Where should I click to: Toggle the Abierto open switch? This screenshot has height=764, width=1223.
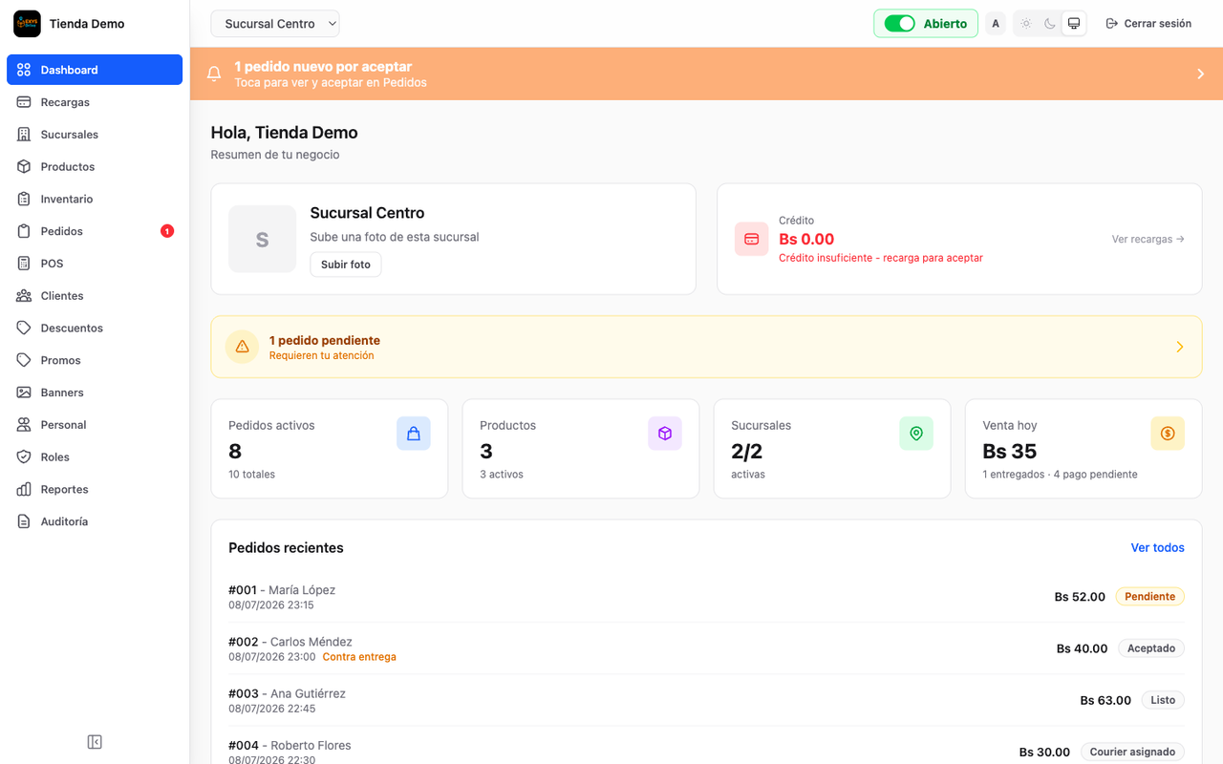(899, 24)
